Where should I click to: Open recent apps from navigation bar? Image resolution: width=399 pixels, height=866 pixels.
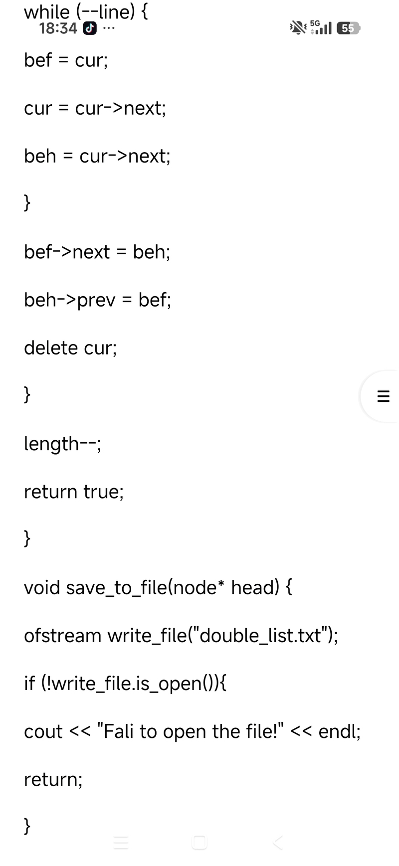click(x=121, y=843)
